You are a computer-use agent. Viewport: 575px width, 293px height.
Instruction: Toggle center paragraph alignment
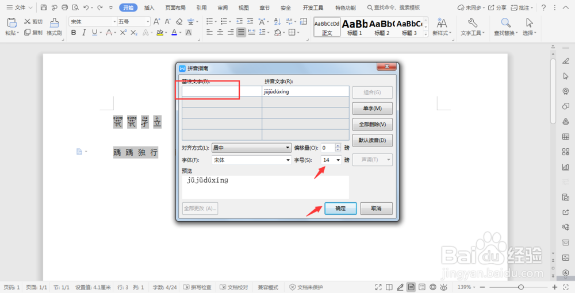click(220, 33)
